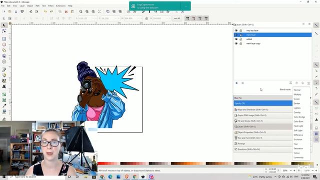The height and width of the screenshot is (180, 320).
Task: Open Export PNG Image dialog tab
Action: [x=263, y=115]
